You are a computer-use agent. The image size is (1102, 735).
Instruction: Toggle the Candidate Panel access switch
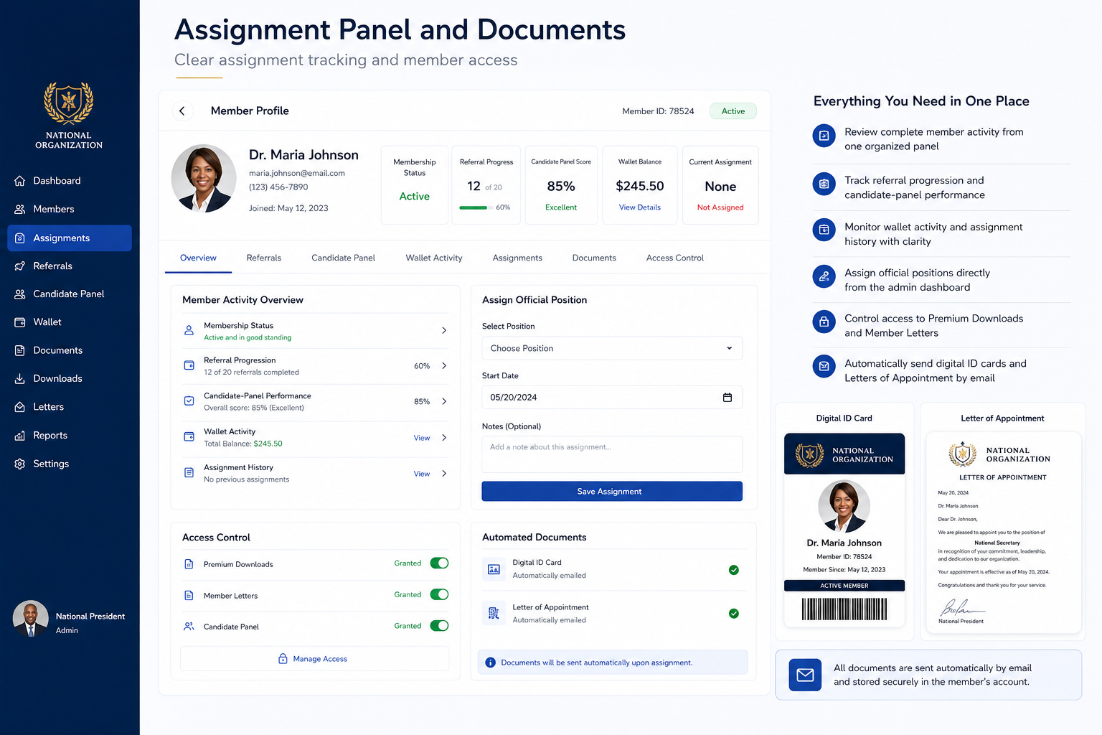click(x=439, y=626)
